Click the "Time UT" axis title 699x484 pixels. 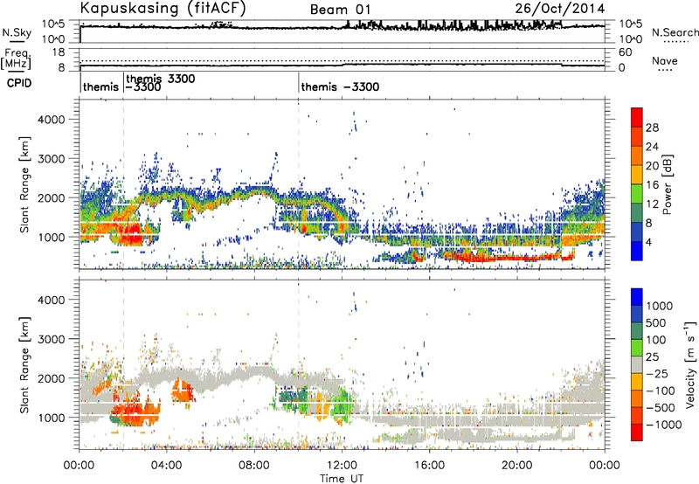point(342,479)
